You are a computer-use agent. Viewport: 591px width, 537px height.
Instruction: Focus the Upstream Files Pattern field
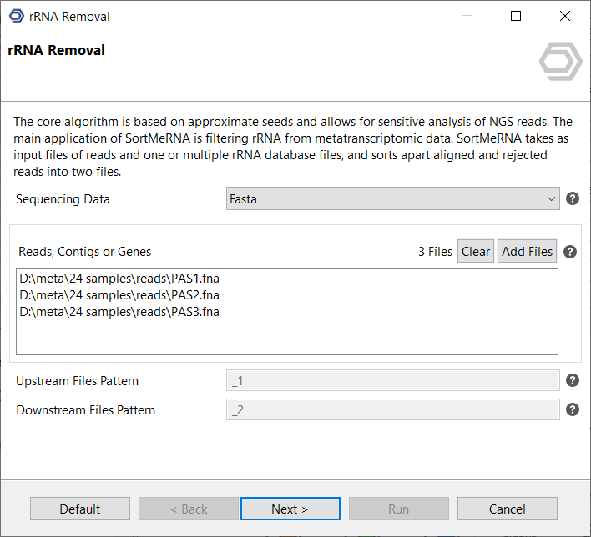click(x=392, y=380)
